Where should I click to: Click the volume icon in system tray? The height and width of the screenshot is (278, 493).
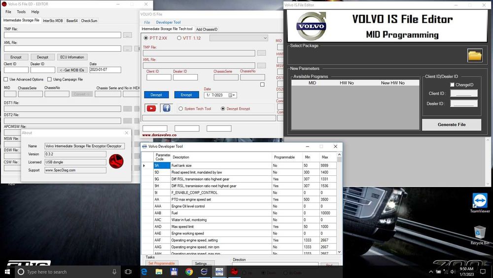(x=453, y=272)
